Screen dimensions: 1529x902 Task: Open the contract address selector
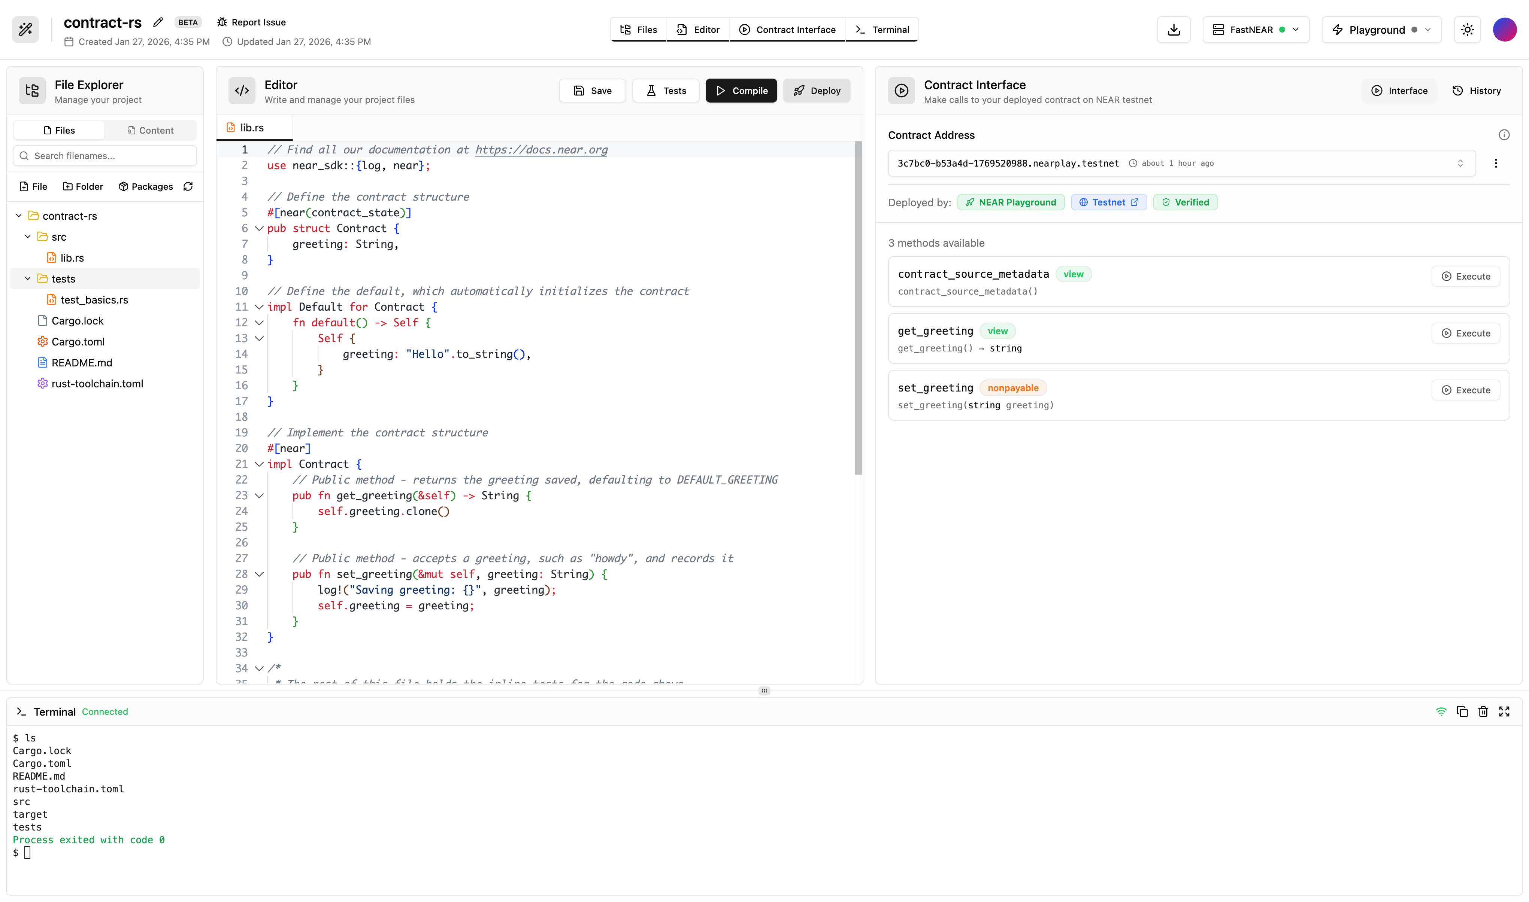(x=1182, y=163)
